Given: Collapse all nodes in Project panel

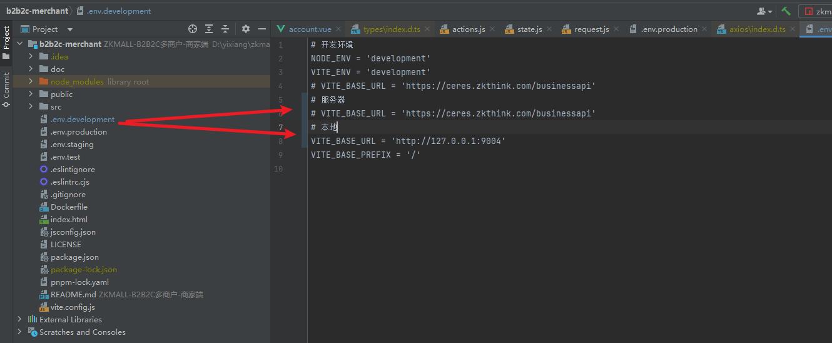Looking at the screenshot, I should (225, 29).
